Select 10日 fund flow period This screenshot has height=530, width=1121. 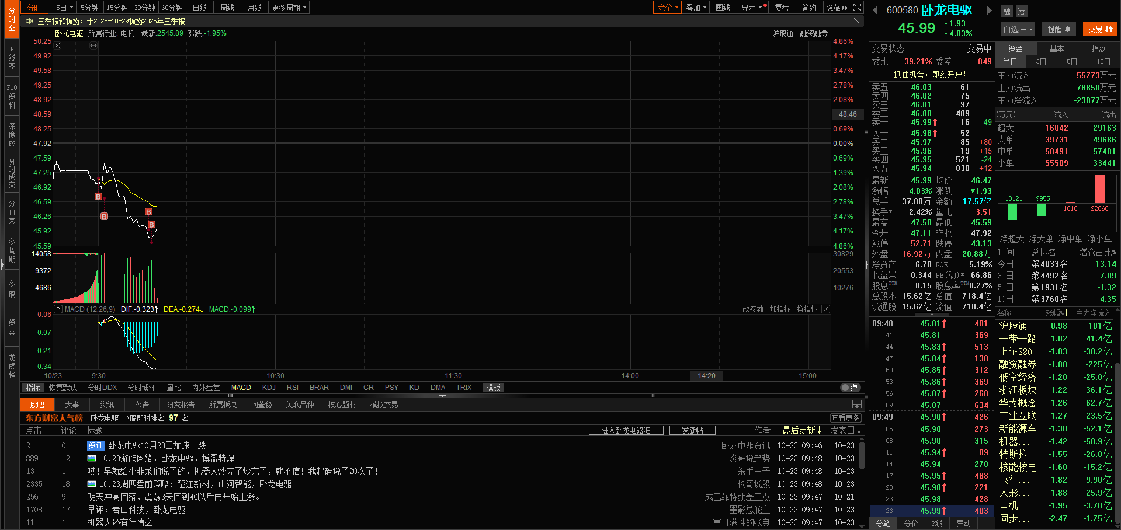click(x=1103, y=61)
